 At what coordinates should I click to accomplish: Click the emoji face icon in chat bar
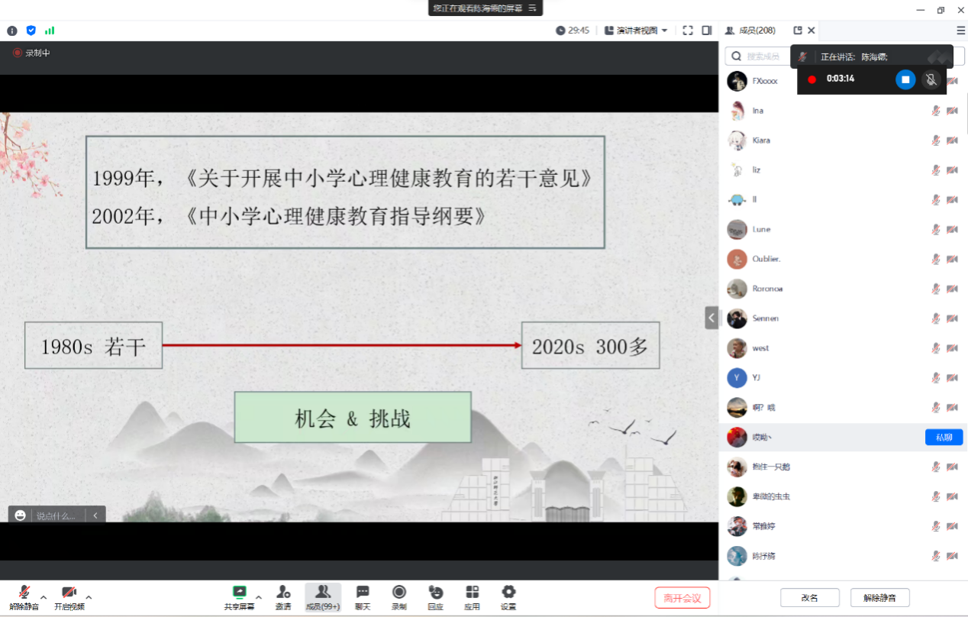pyautogui.click(x=21, y=515)
